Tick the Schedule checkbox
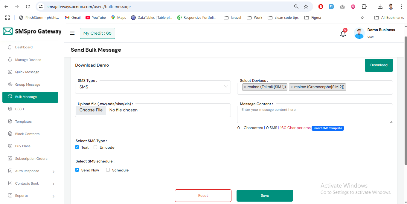This screenshot has width=407, height=204. click(x=108, y=170)
